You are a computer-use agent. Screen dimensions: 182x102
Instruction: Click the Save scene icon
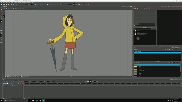click(x=6, y=5)
